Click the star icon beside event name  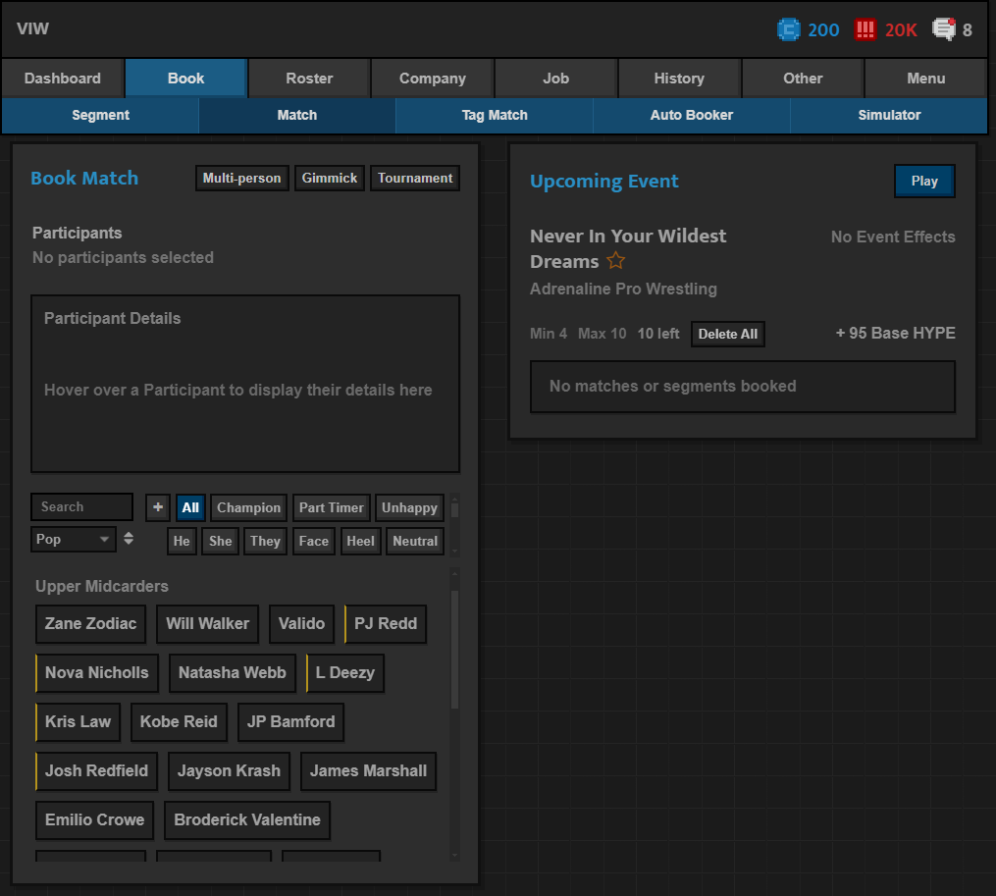coord(615,260)
